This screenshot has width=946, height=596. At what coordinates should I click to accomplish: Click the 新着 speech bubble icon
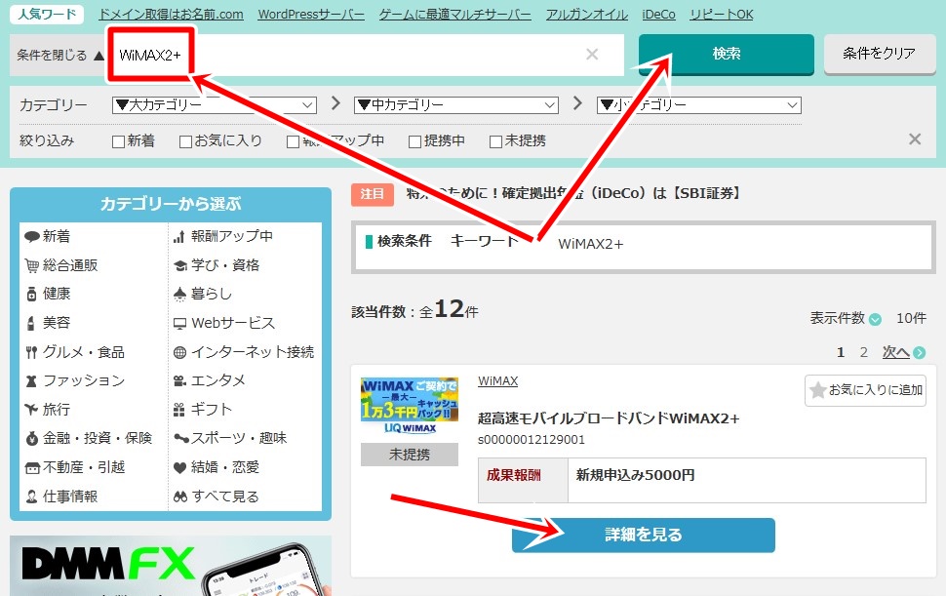[x=32, y=236]
